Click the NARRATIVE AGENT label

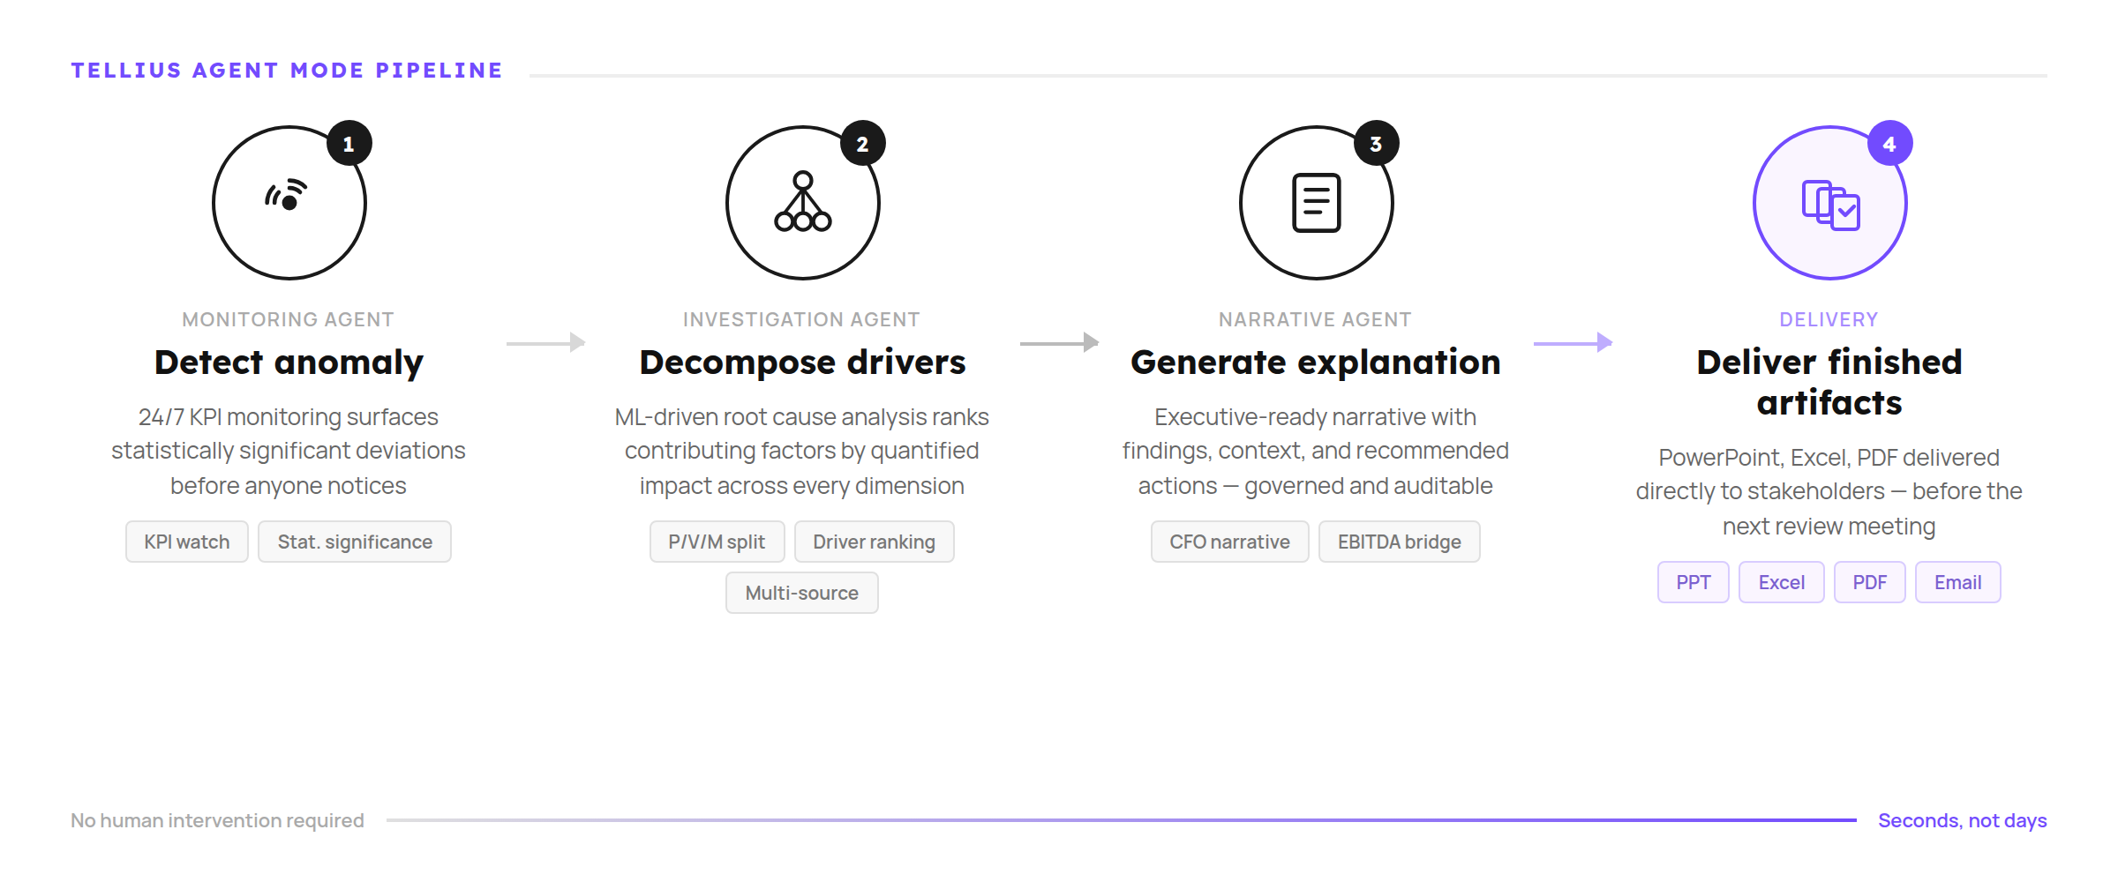(1315, 319)
